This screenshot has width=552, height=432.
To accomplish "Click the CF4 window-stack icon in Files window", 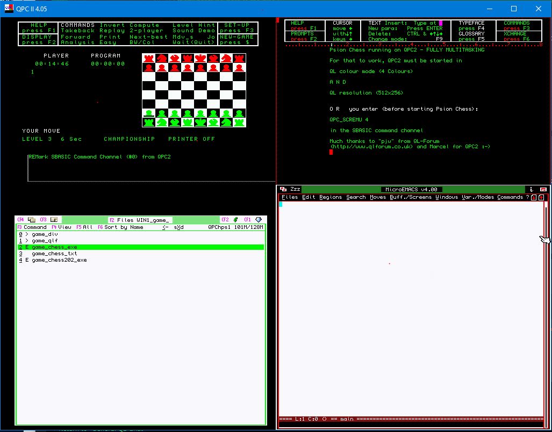I will click(x=31, y=220).
